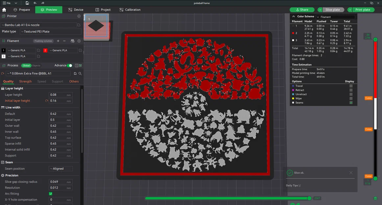Click the green Share button
Viewport: 382px width, 205px height.
point(302,10)
